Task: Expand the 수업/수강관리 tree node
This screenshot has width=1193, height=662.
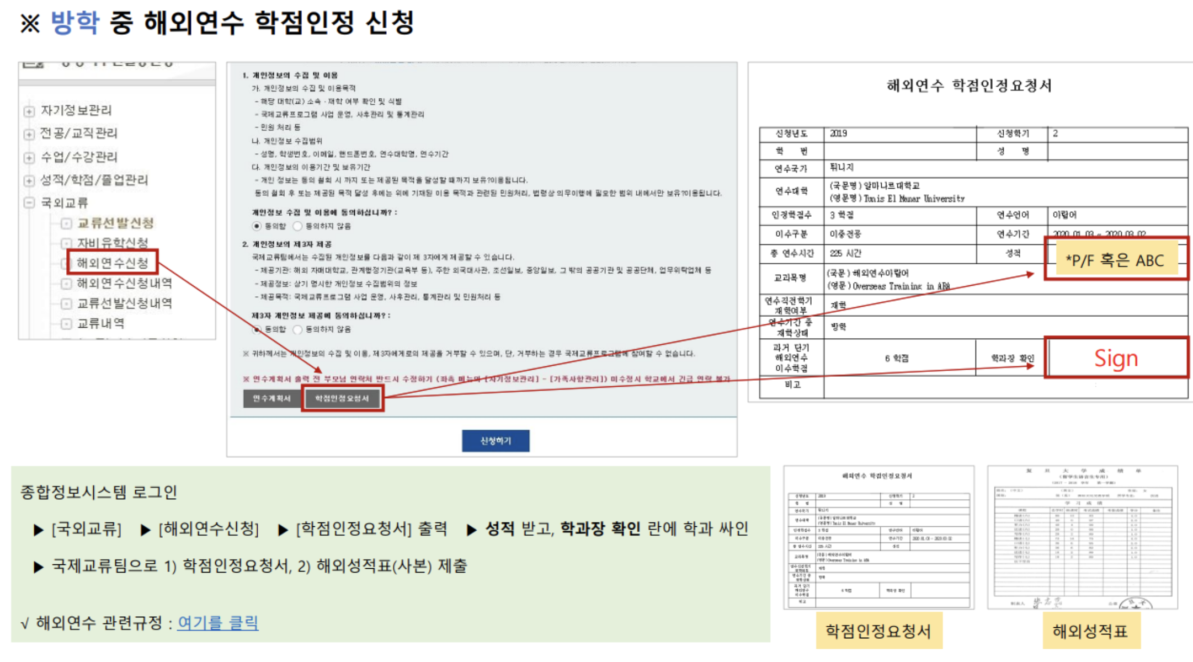Action: 29,158
